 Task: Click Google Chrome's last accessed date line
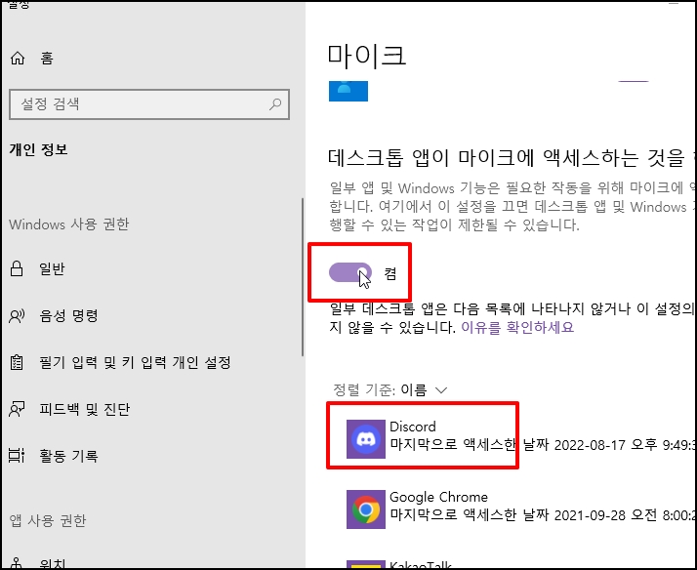(543, 515)
